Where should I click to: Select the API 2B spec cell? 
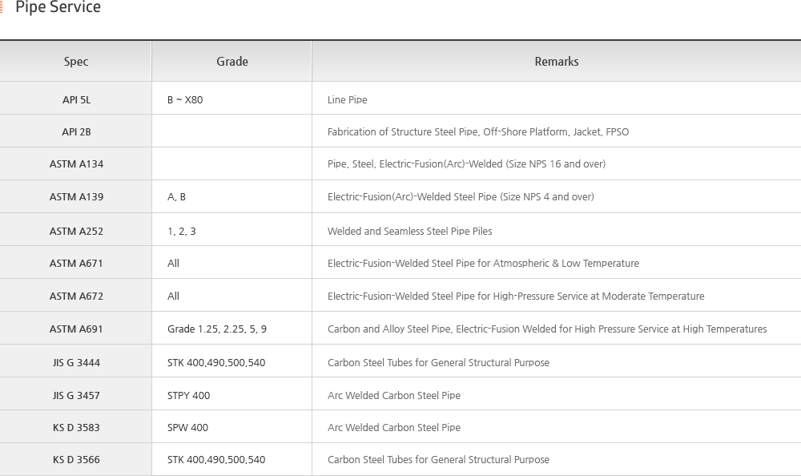click(x=76, y=132)
